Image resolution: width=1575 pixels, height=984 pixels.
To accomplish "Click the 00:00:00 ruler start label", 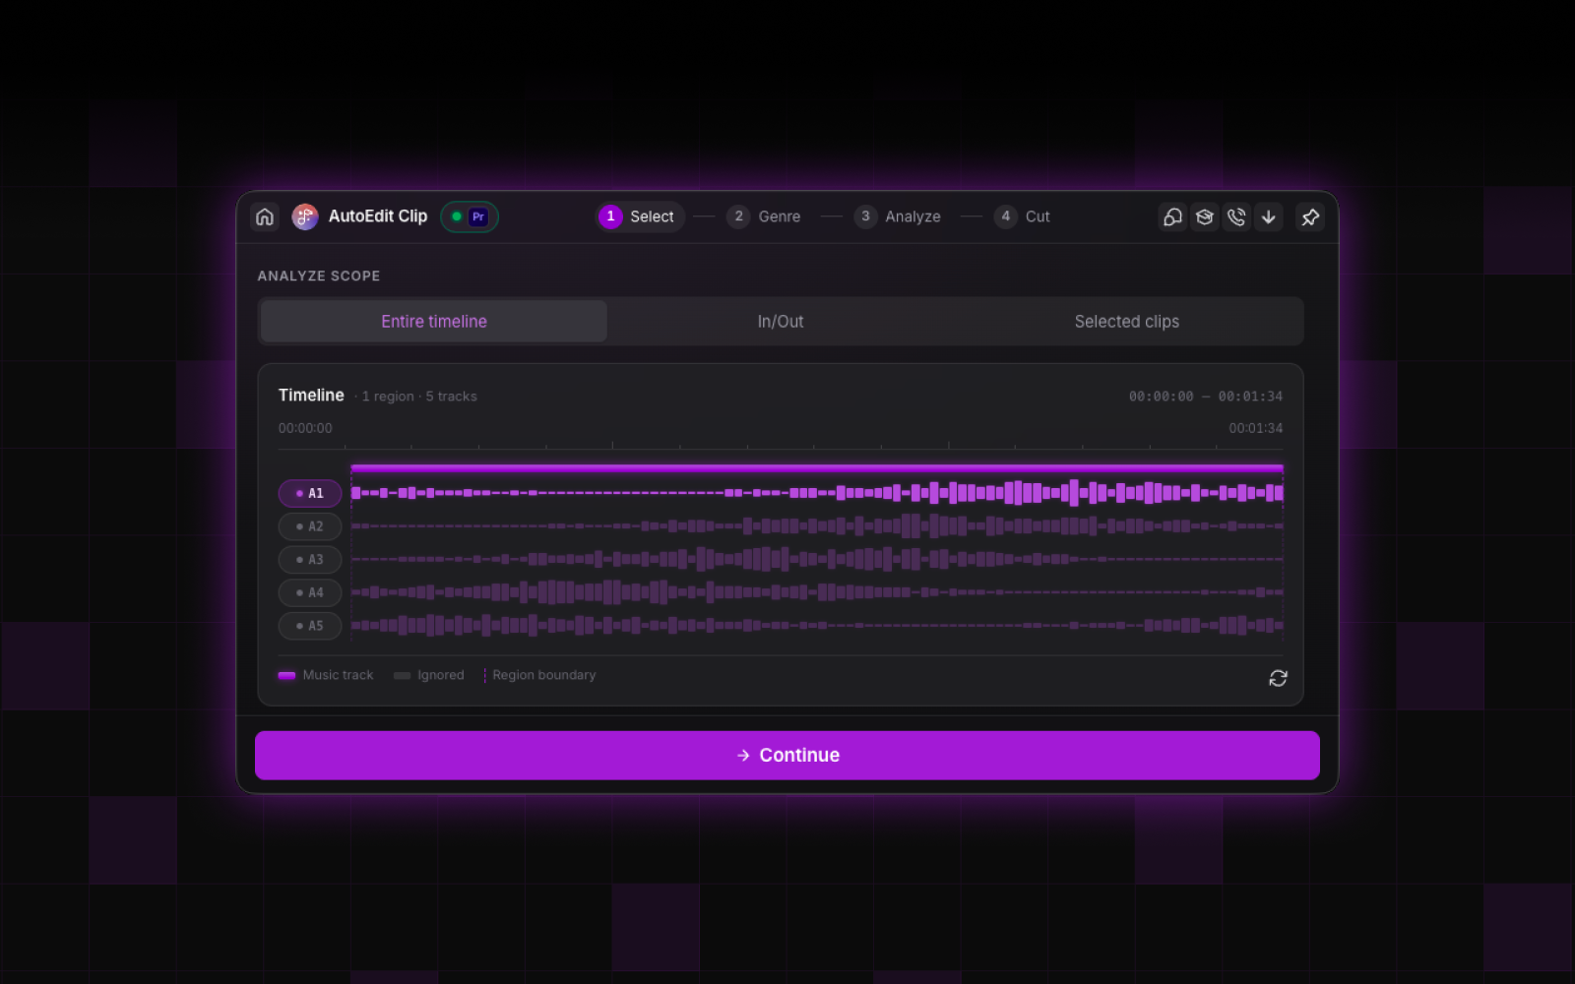I will point(305,428).
